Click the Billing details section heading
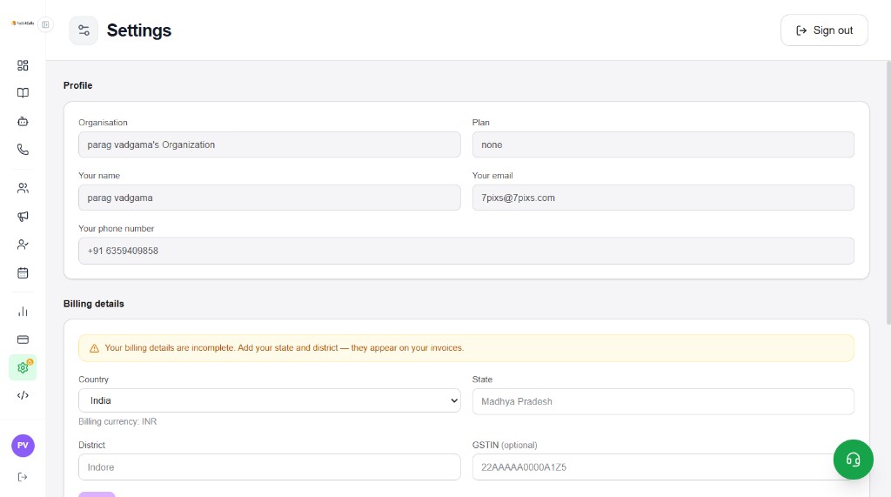The image size is (891, 497). [x=94, y=304]
